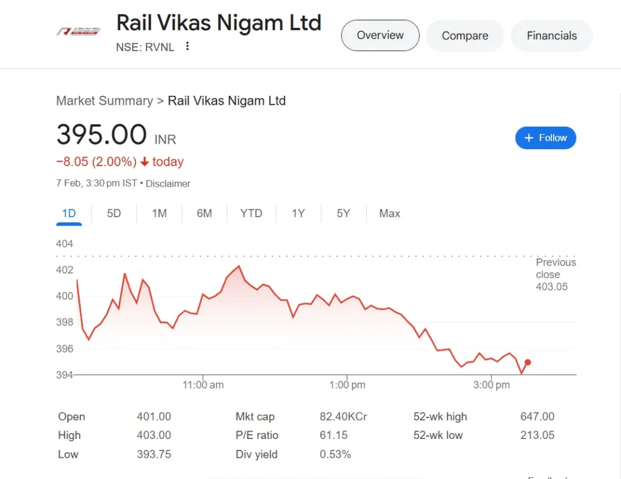Switch to the 5D chart range
The height and width of the screenshot is (479, 621).
click(x=113, y=213)
